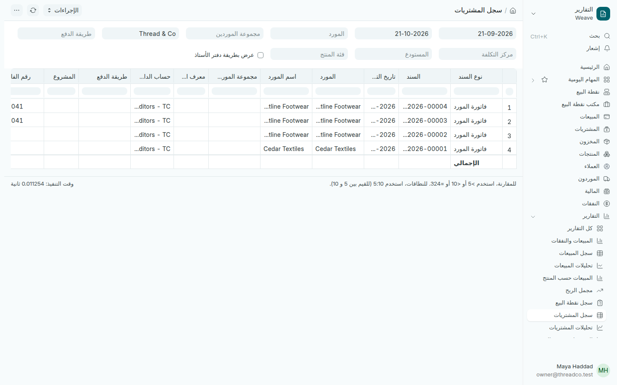617x385 pixels.
Task: Open تحليلات المشتريات report
Action: coord(566,328)
